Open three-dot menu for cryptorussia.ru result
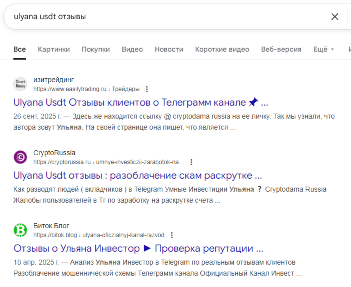This screenshot has width=351, height=287. pos(191,162)
